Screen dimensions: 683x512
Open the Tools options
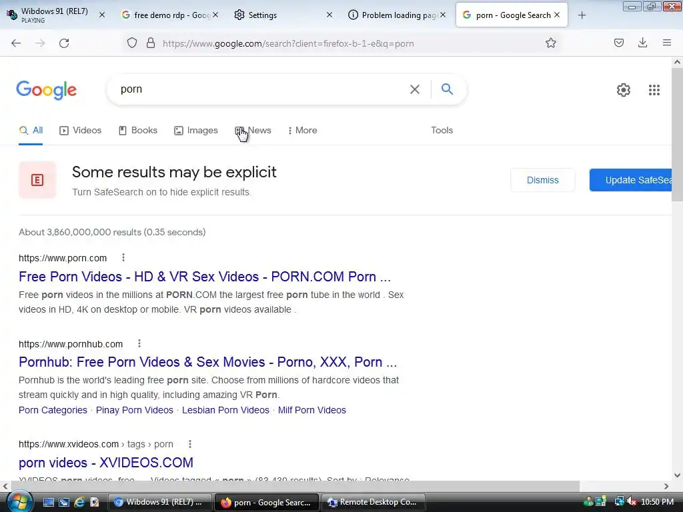(x=442, y=130)
